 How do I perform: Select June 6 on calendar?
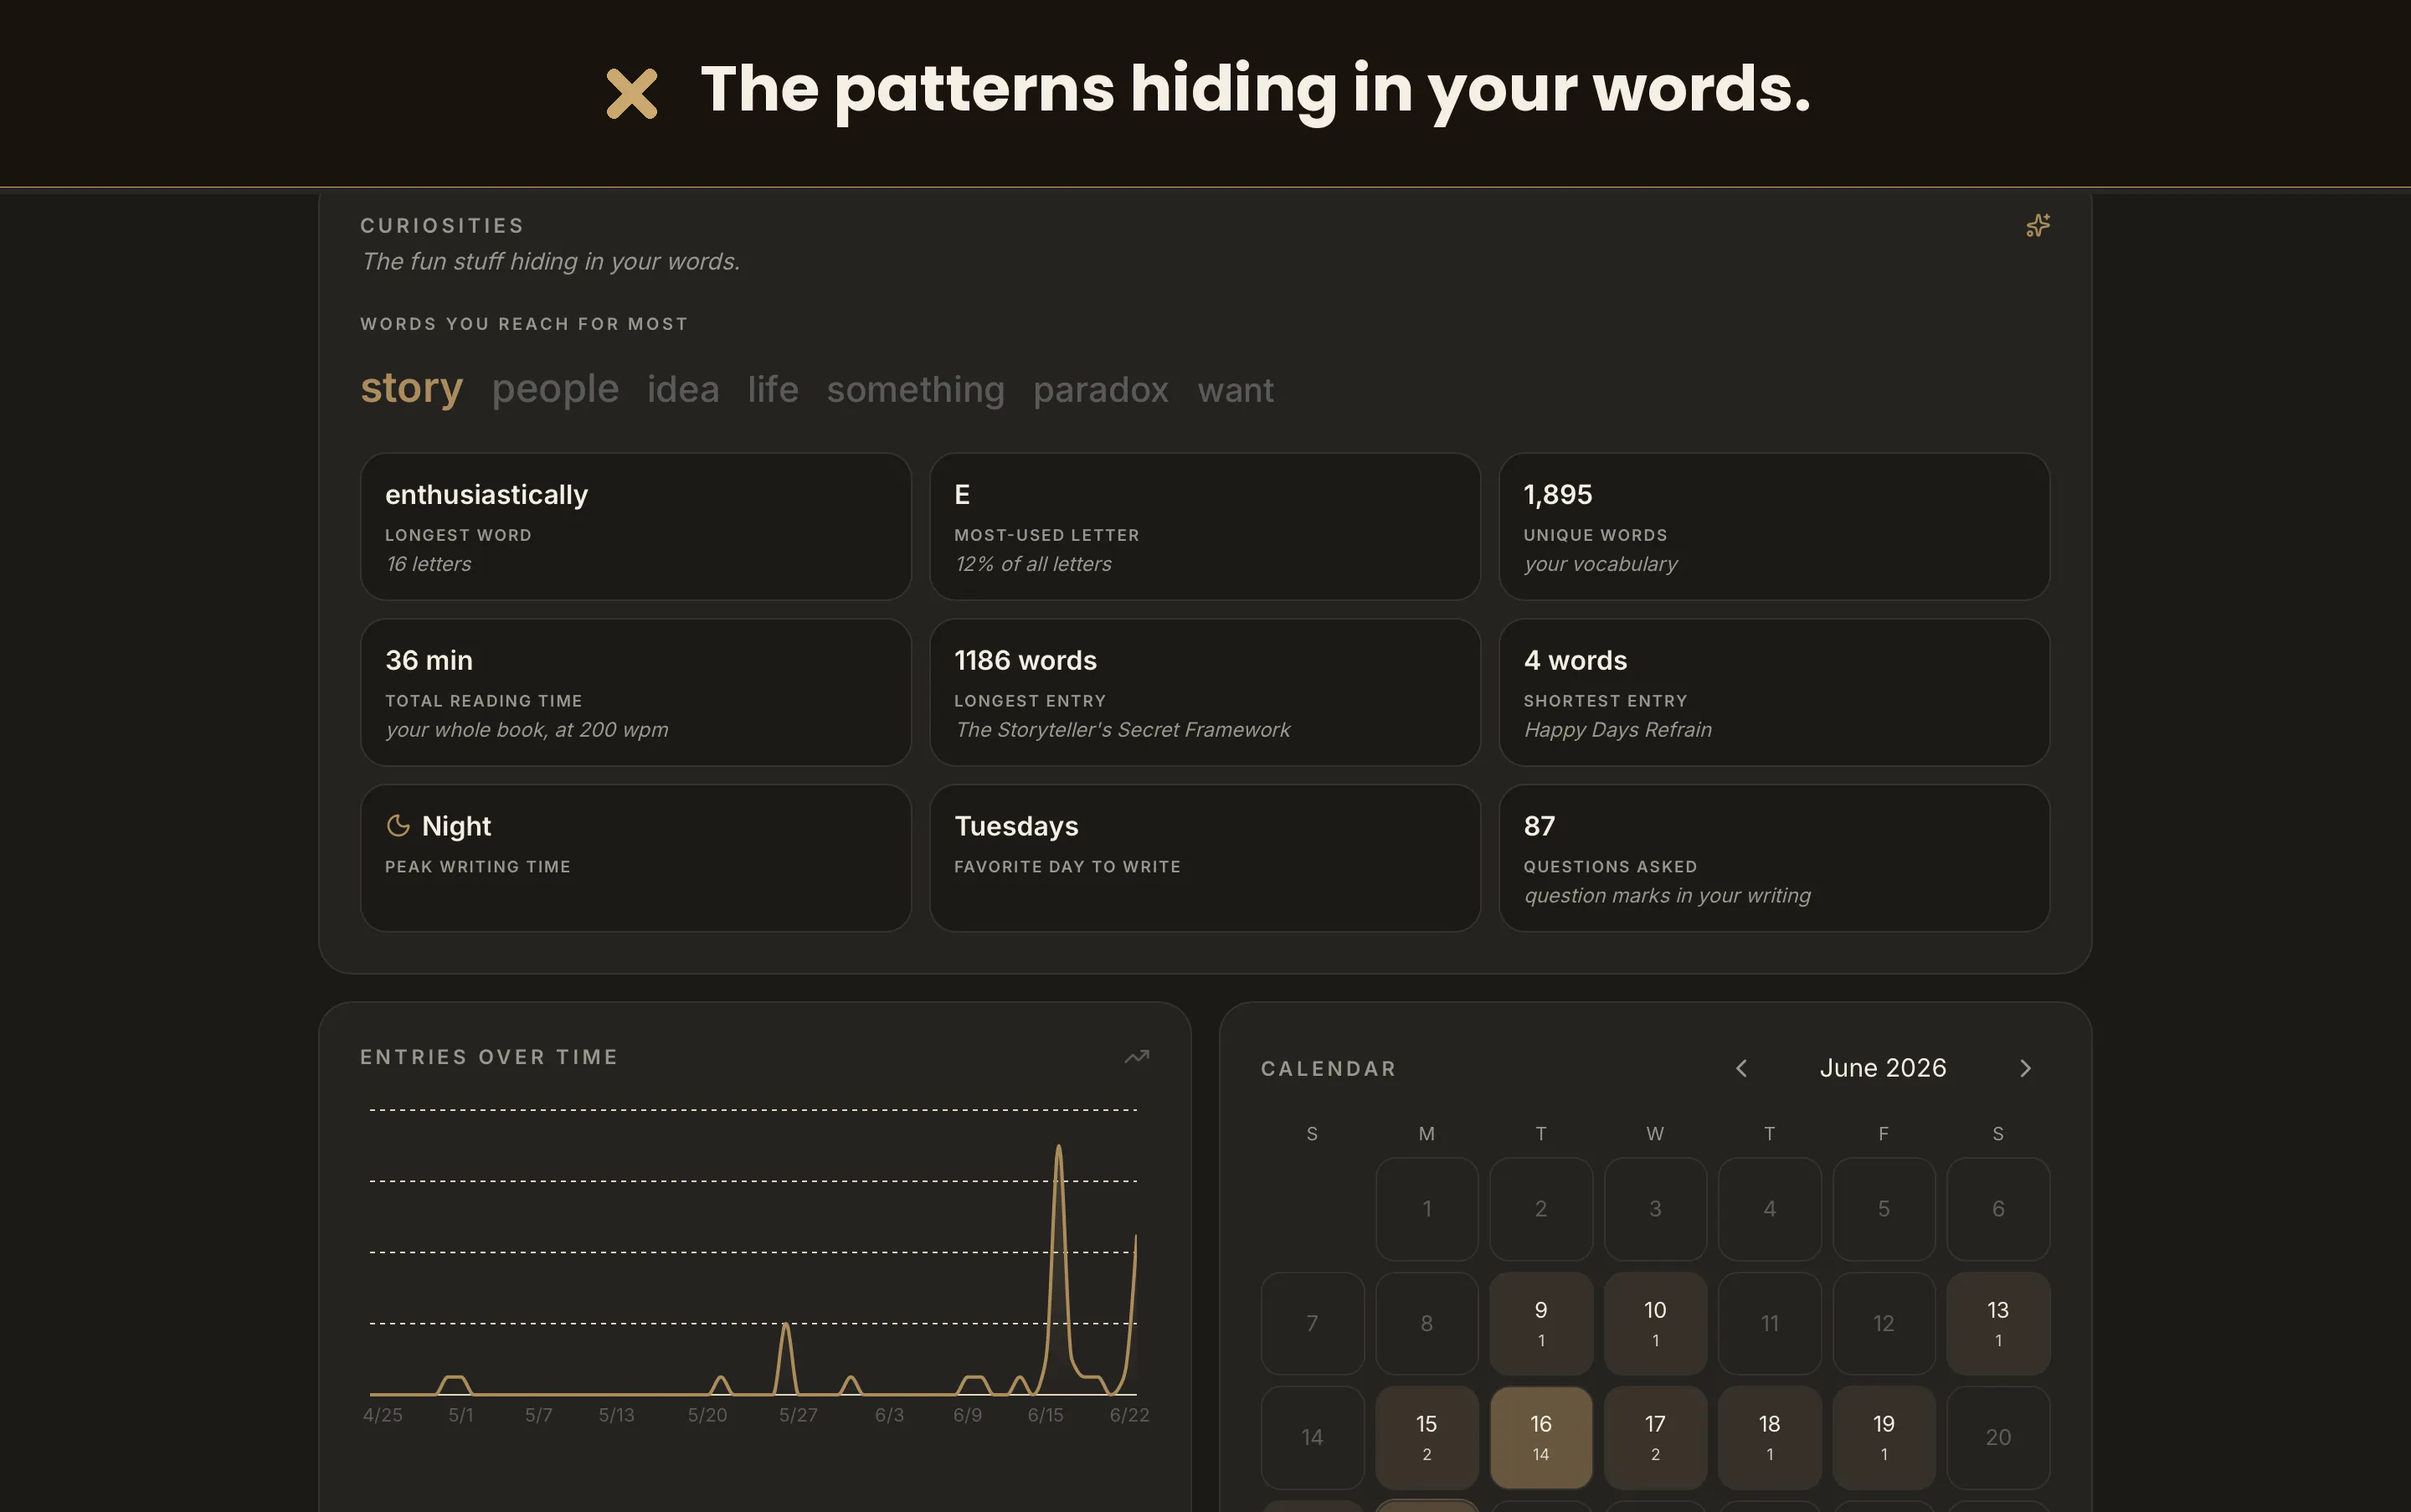[x=1998, y=1209]
